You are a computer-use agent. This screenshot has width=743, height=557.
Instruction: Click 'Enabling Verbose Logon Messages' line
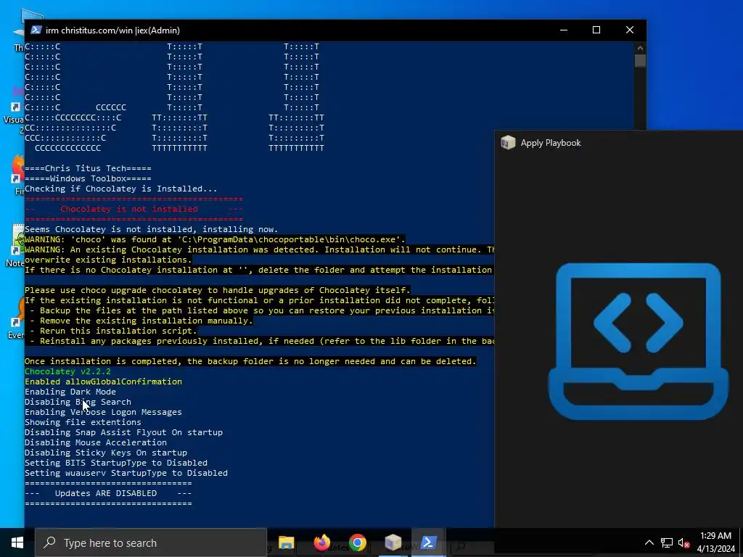click(x=103, y=412)
